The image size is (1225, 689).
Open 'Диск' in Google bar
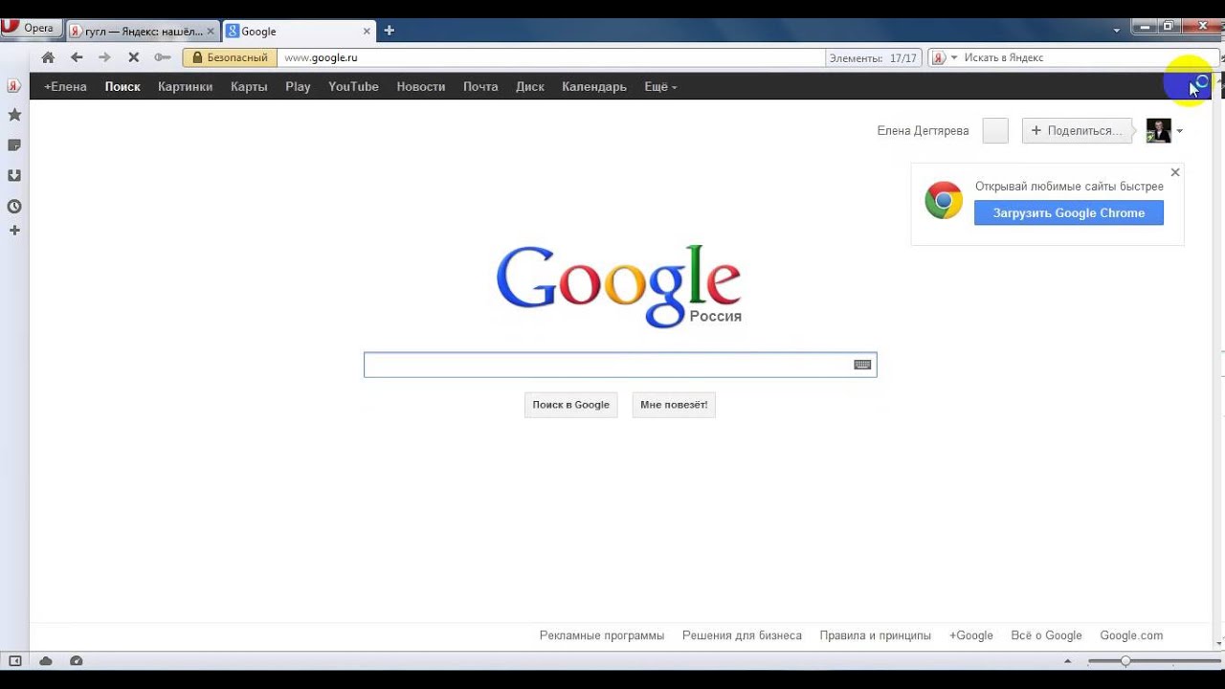(530, 86)
